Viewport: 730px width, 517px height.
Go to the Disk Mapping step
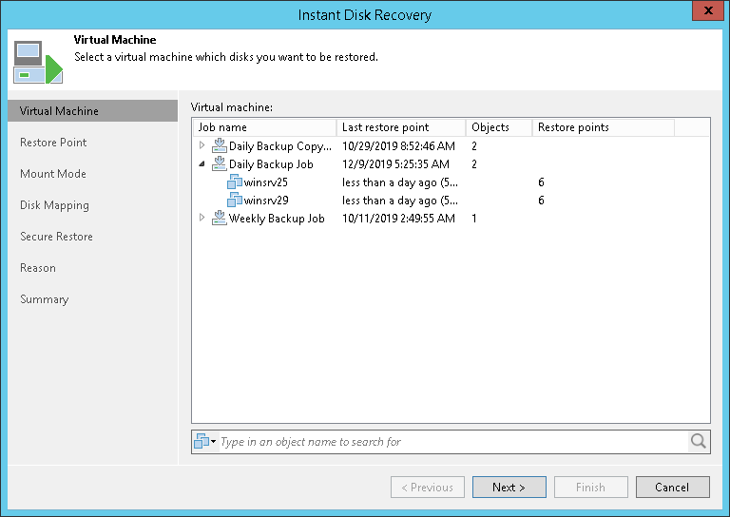(x=54, y=205)
